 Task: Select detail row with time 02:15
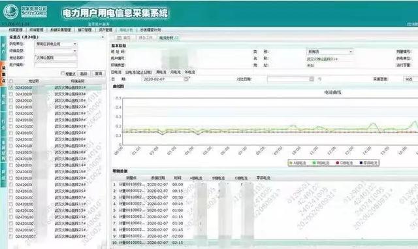(264, 242)
